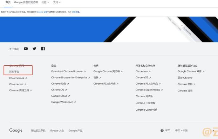Click the 教育 column heading
The image size is (218, 139).
96,66
